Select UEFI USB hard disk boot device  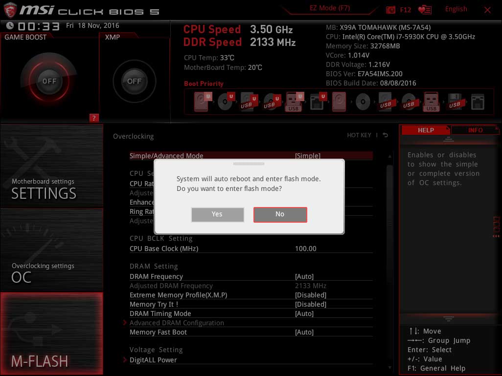pos(249,102)
